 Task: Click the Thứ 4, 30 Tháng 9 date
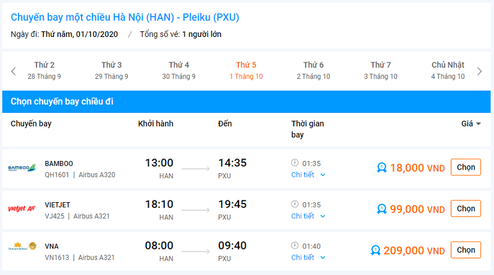[179, 70]
